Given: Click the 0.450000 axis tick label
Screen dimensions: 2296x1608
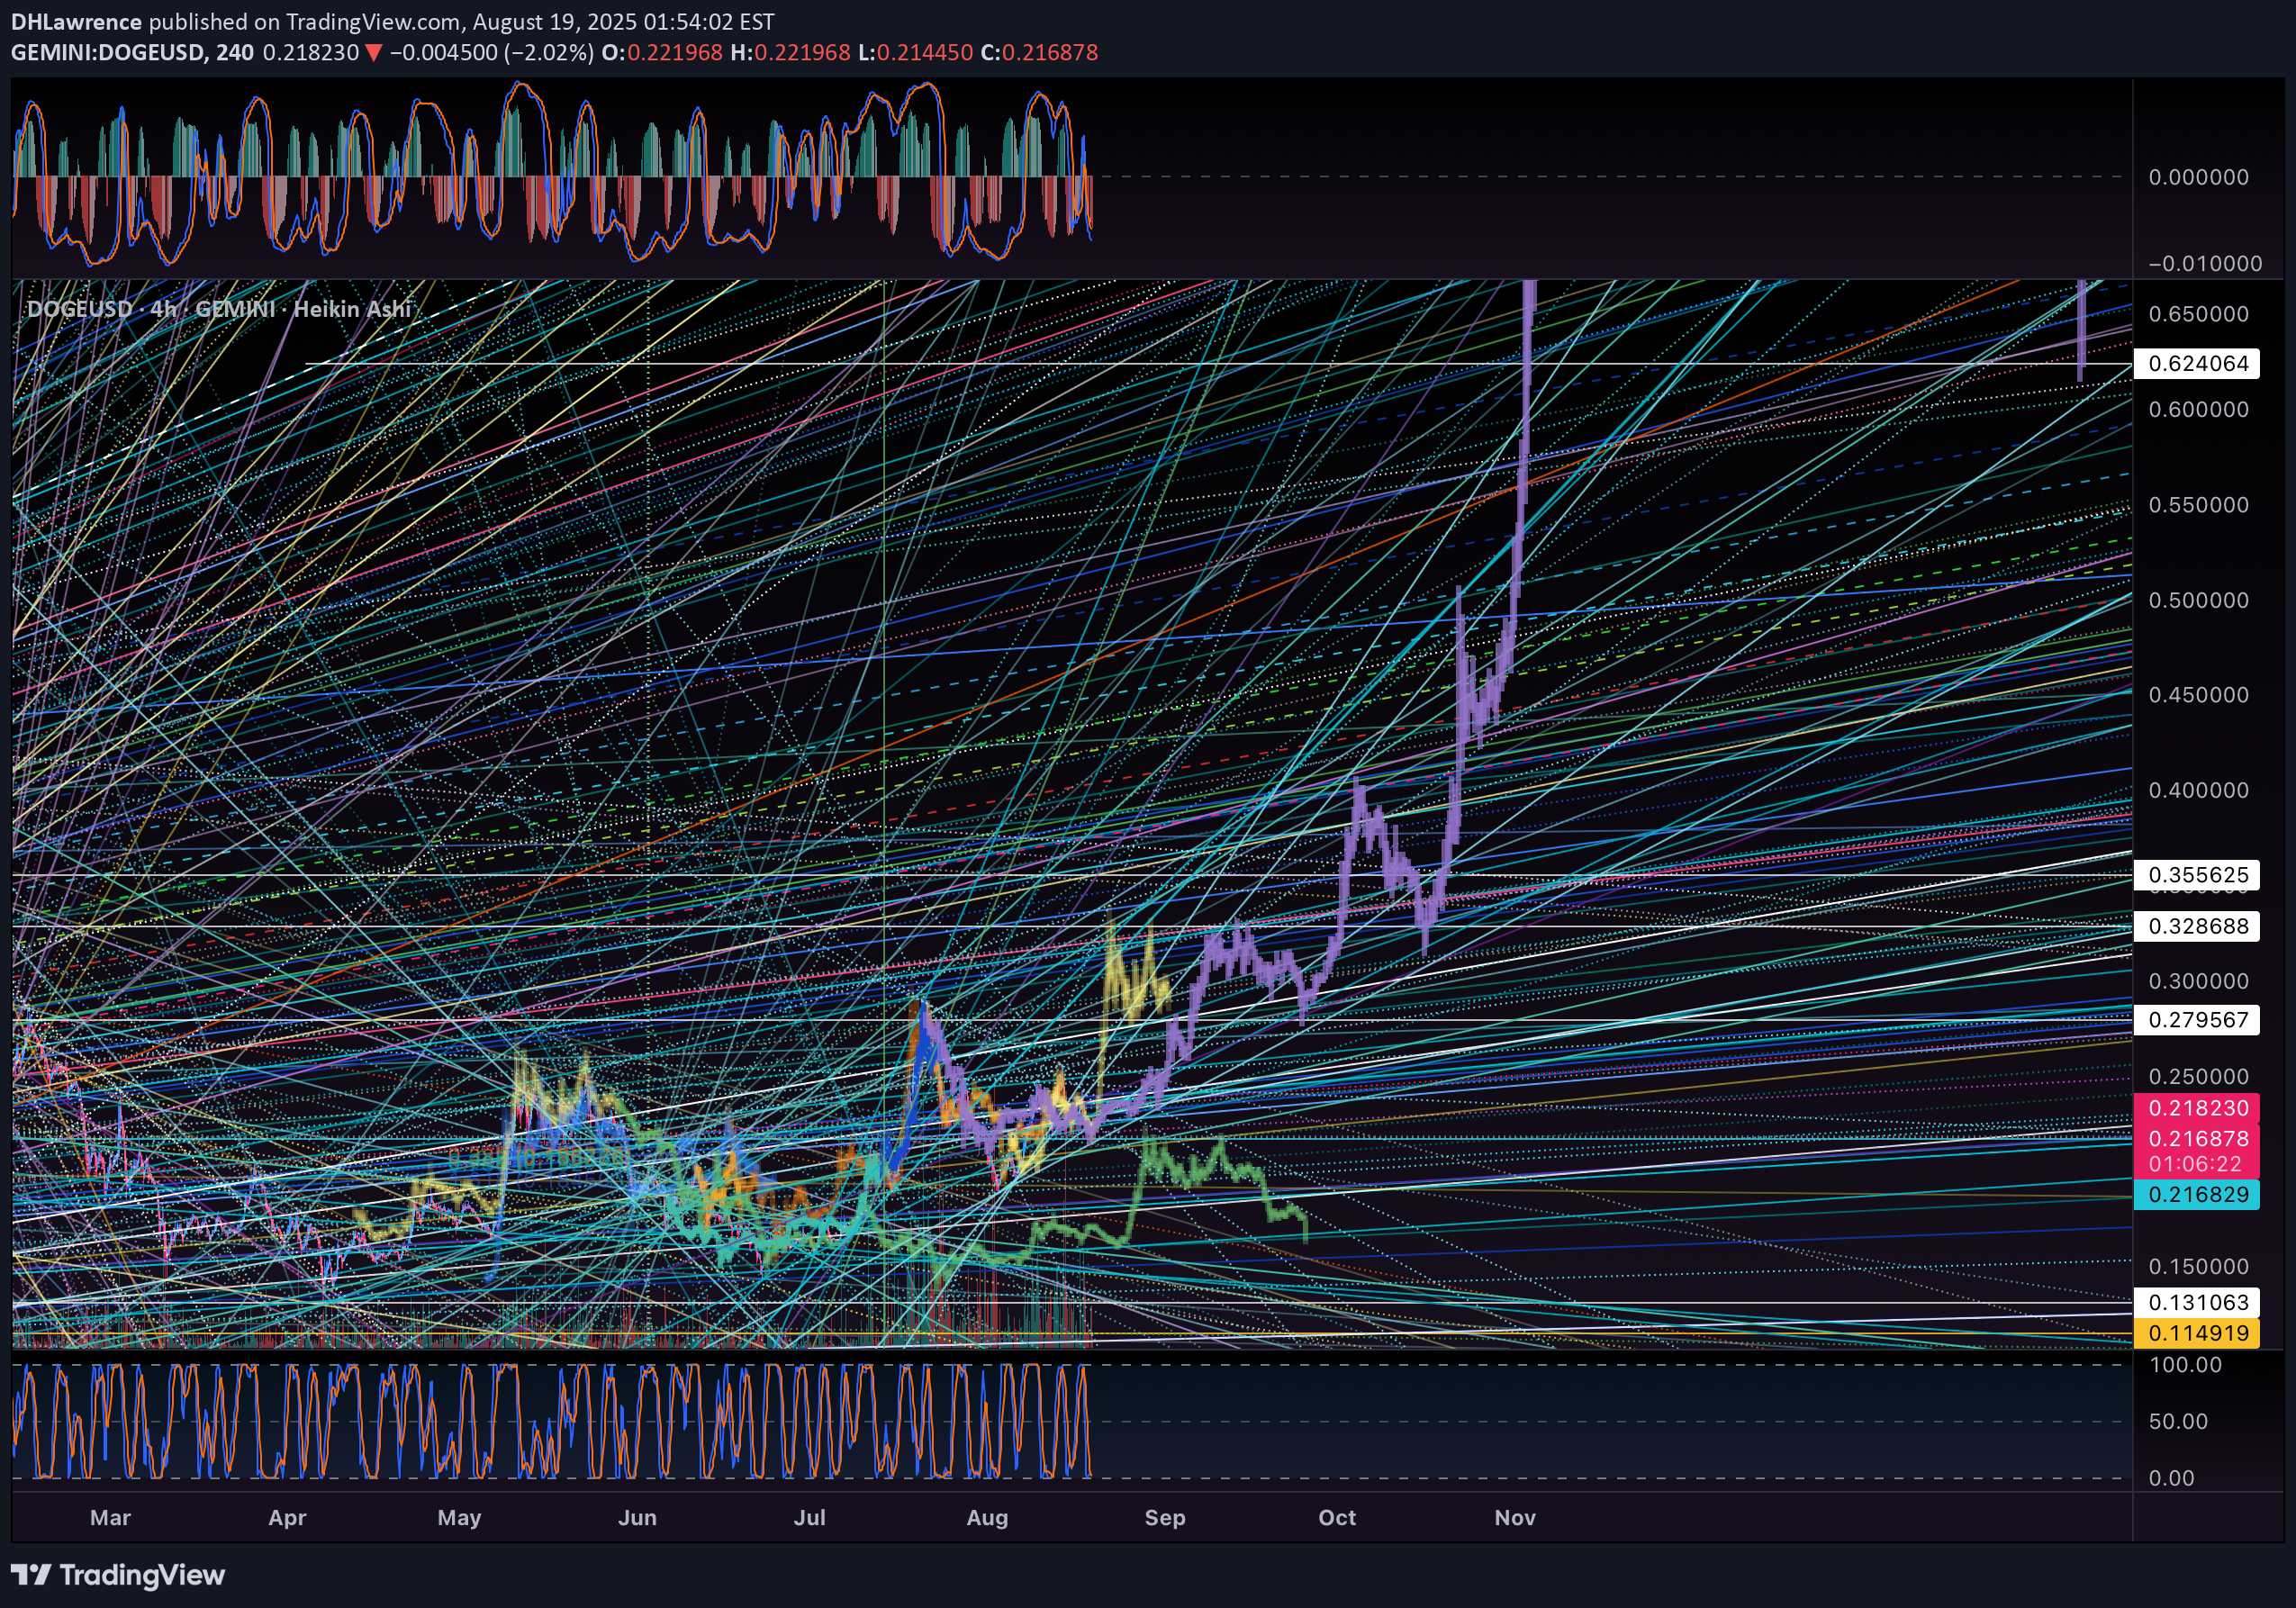Looking at the screenshot, I should click(x=2198, y=695).
